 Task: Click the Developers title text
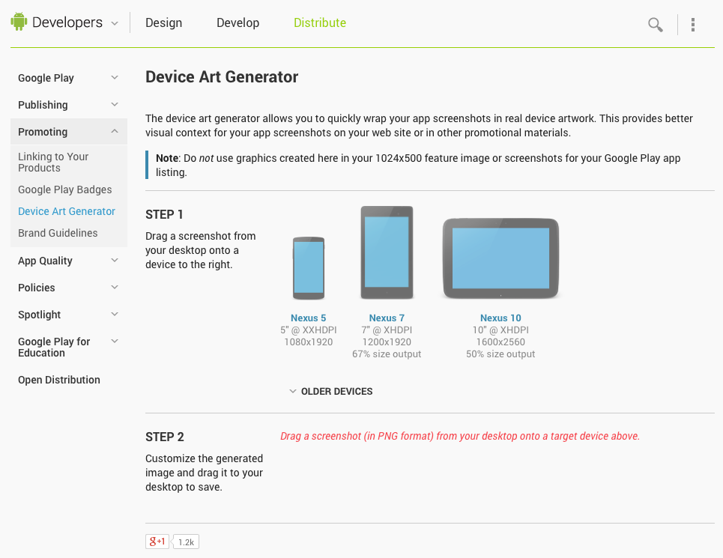(x=67, y=22)
